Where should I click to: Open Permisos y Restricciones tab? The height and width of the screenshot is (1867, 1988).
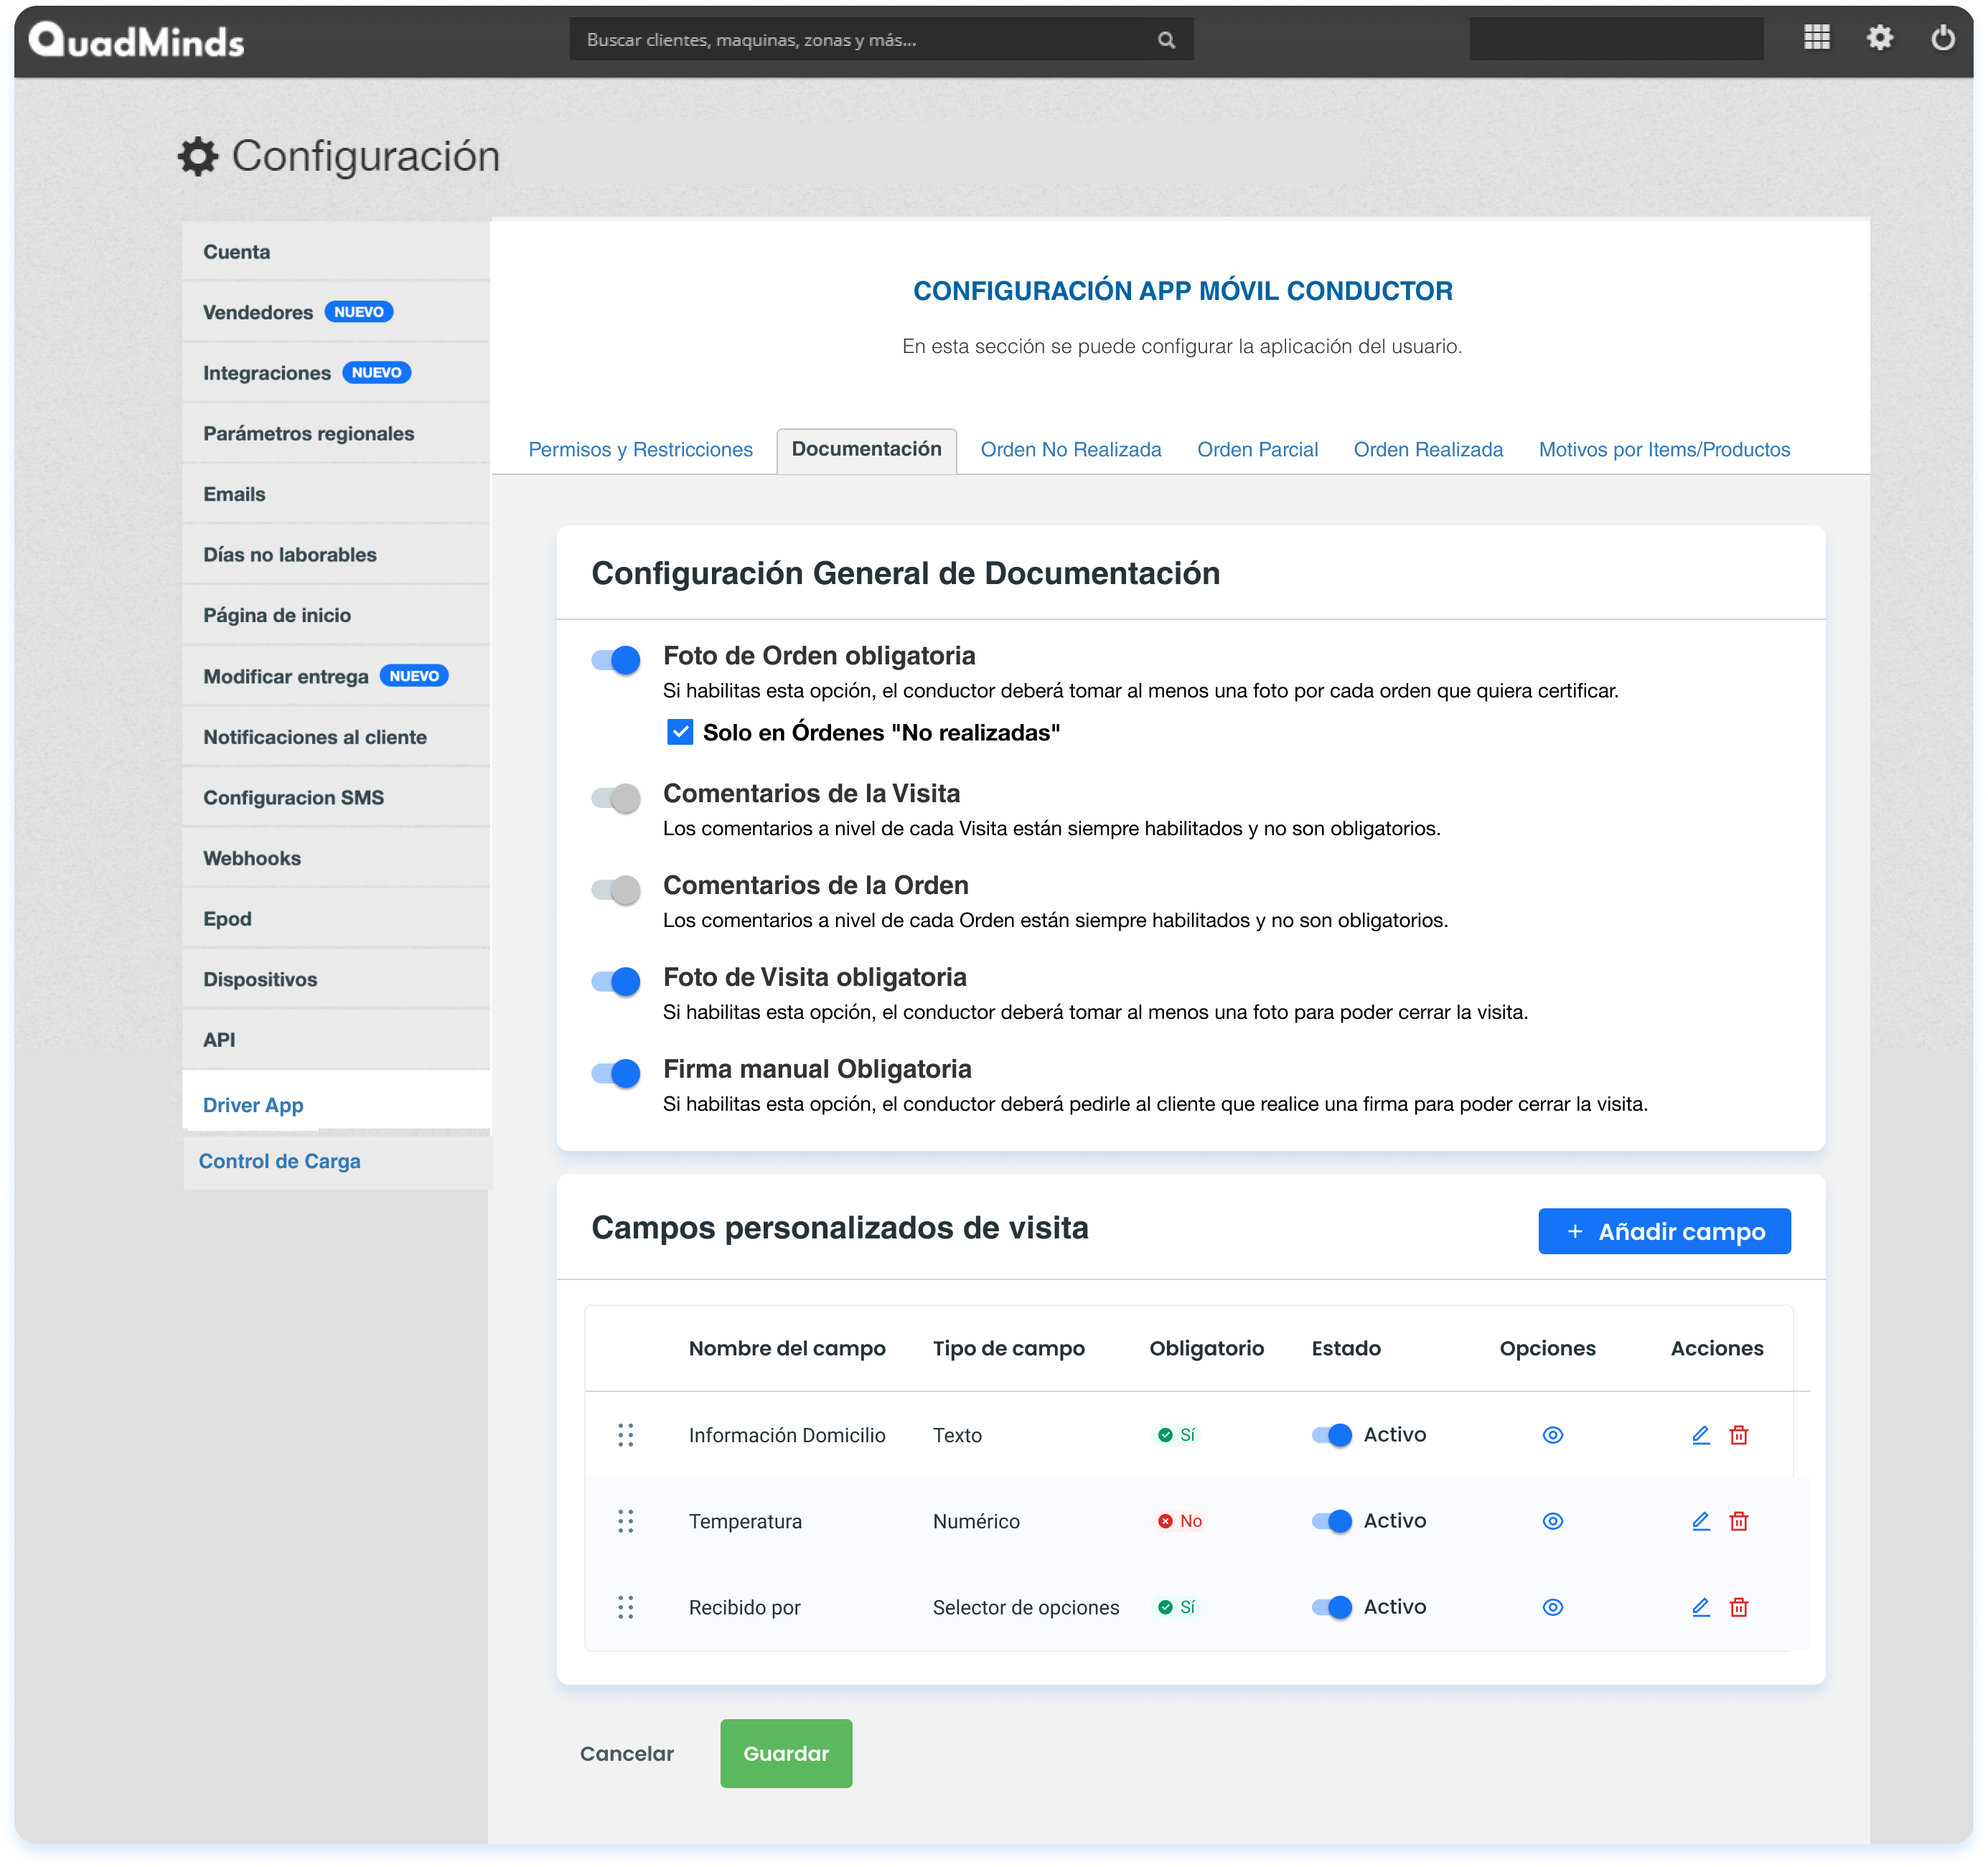point(640,450)
